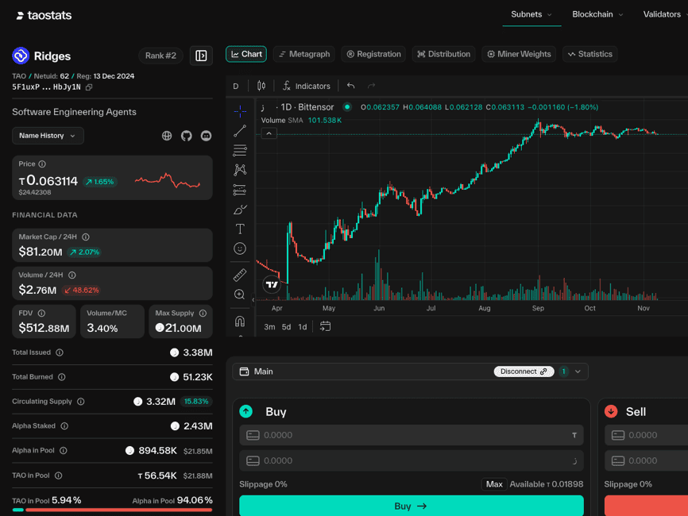Open the subnet's GitHub link icon

[x=187, y=136]
